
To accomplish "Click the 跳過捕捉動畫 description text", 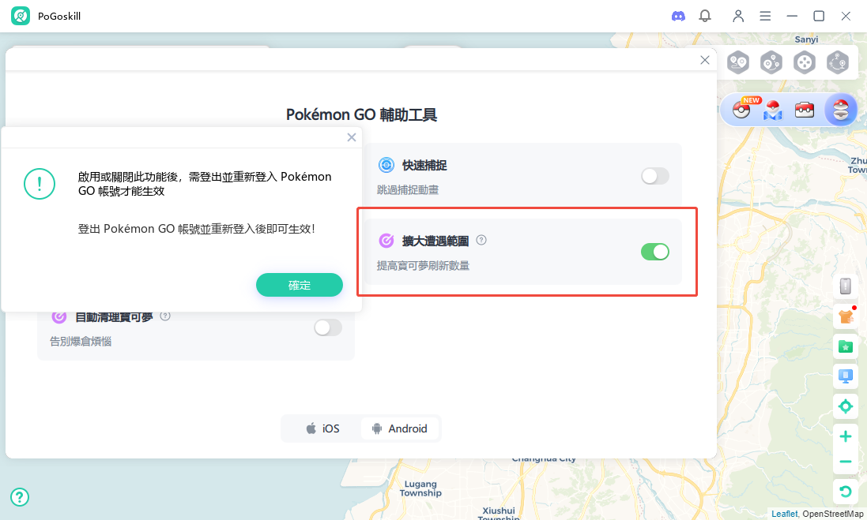I will coord(408,190).
